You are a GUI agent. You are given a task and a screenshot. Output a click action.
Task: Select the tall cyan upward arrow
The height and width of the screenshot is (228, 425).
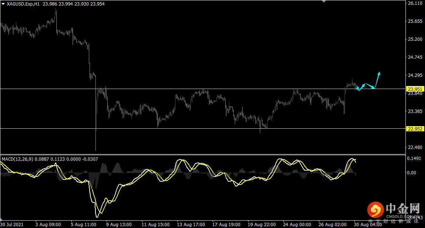click(x=377, y=80)
